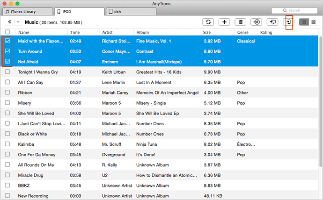Image resolution: width=323 pixels, height=200 pixels.
Task: Select the IPOD tab
Action: pyautogui.click(x=79, y=12)
